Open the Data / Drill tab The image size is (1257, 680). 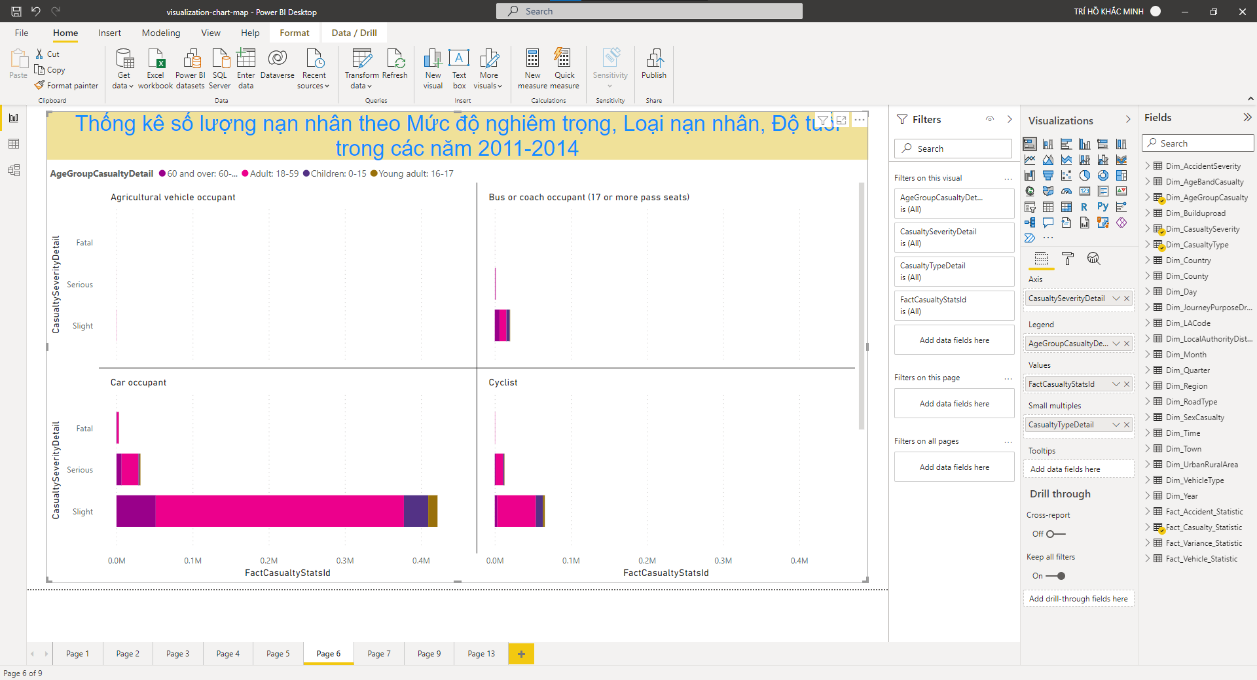(x=354, y=33)
